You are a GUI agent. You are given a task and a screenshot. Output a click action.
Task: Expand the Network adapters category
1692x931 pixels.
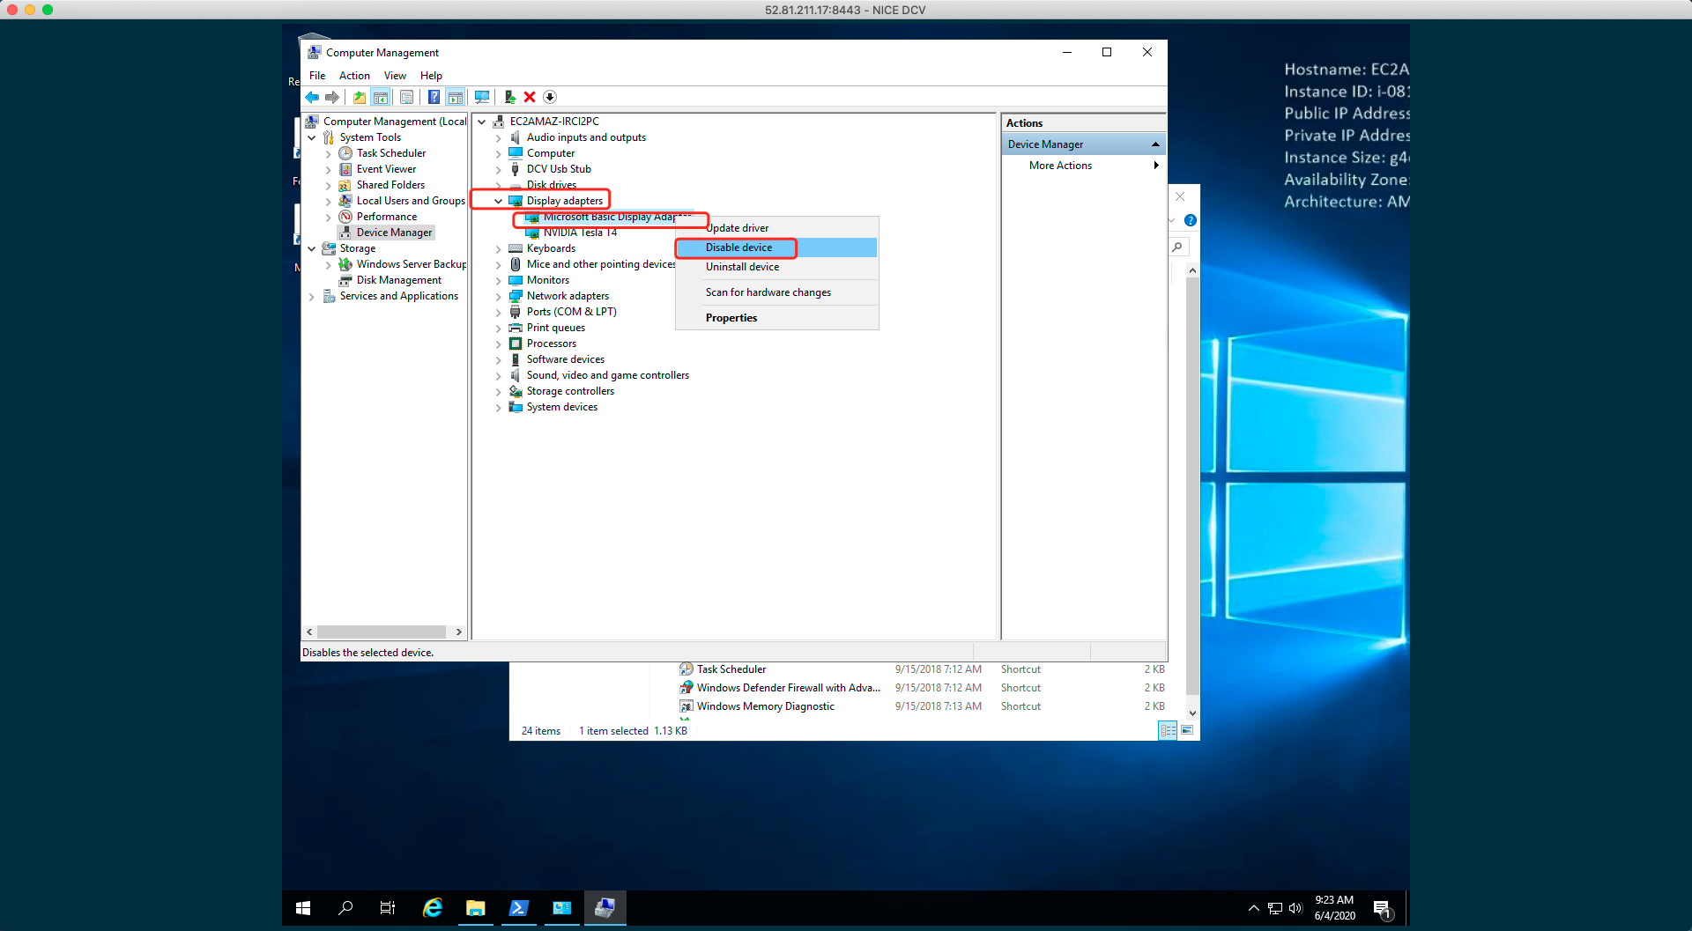point(498,296)
